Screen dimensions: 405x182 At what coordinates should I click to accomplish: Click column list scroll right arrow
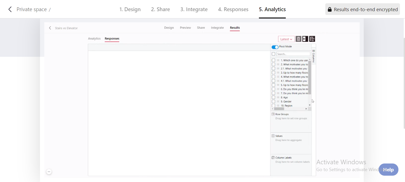(x=306, y=109)
